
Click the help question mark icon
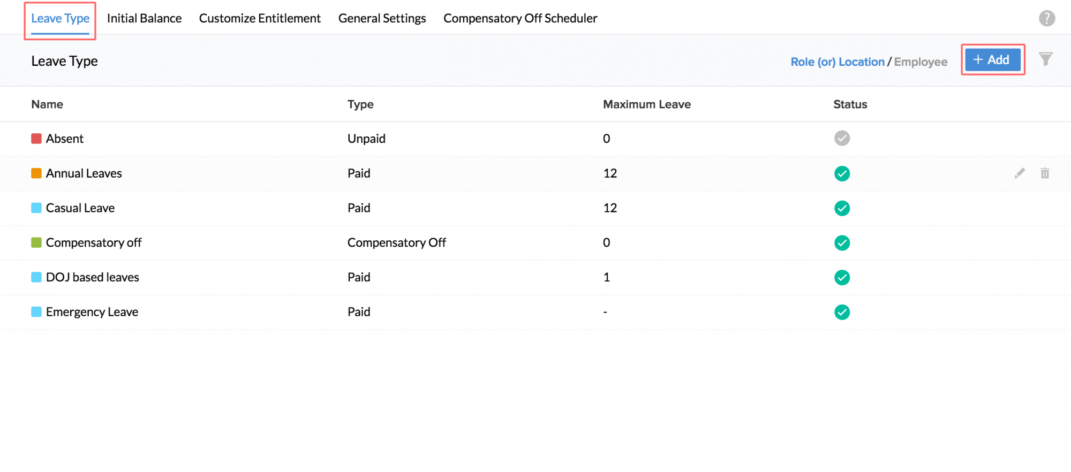1047,18
